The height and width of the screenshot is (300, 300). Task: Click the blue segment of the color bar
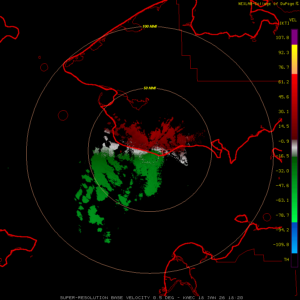tap(294, 238)
